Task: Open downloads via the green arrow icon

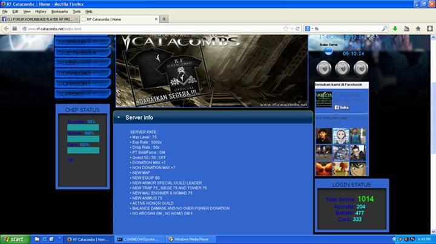Action: (395, 28)
